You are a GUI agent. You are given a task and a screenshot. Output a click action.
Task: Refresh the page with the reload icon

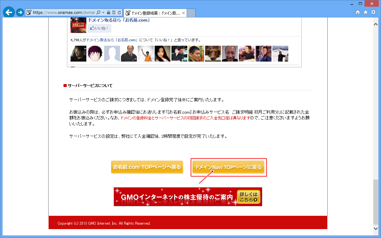[x=119, y=13]
